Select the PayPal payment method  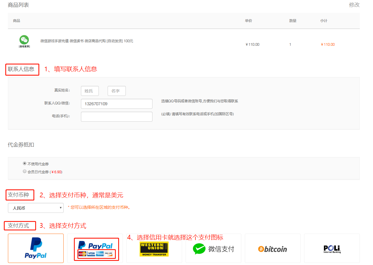(x=36, y=248)
